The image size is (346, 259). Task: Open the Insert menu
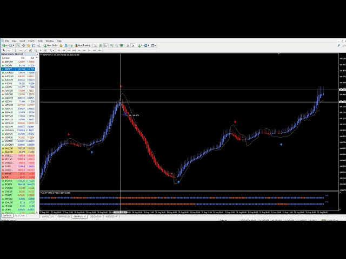pyautogui.click(x=22, y=41)
